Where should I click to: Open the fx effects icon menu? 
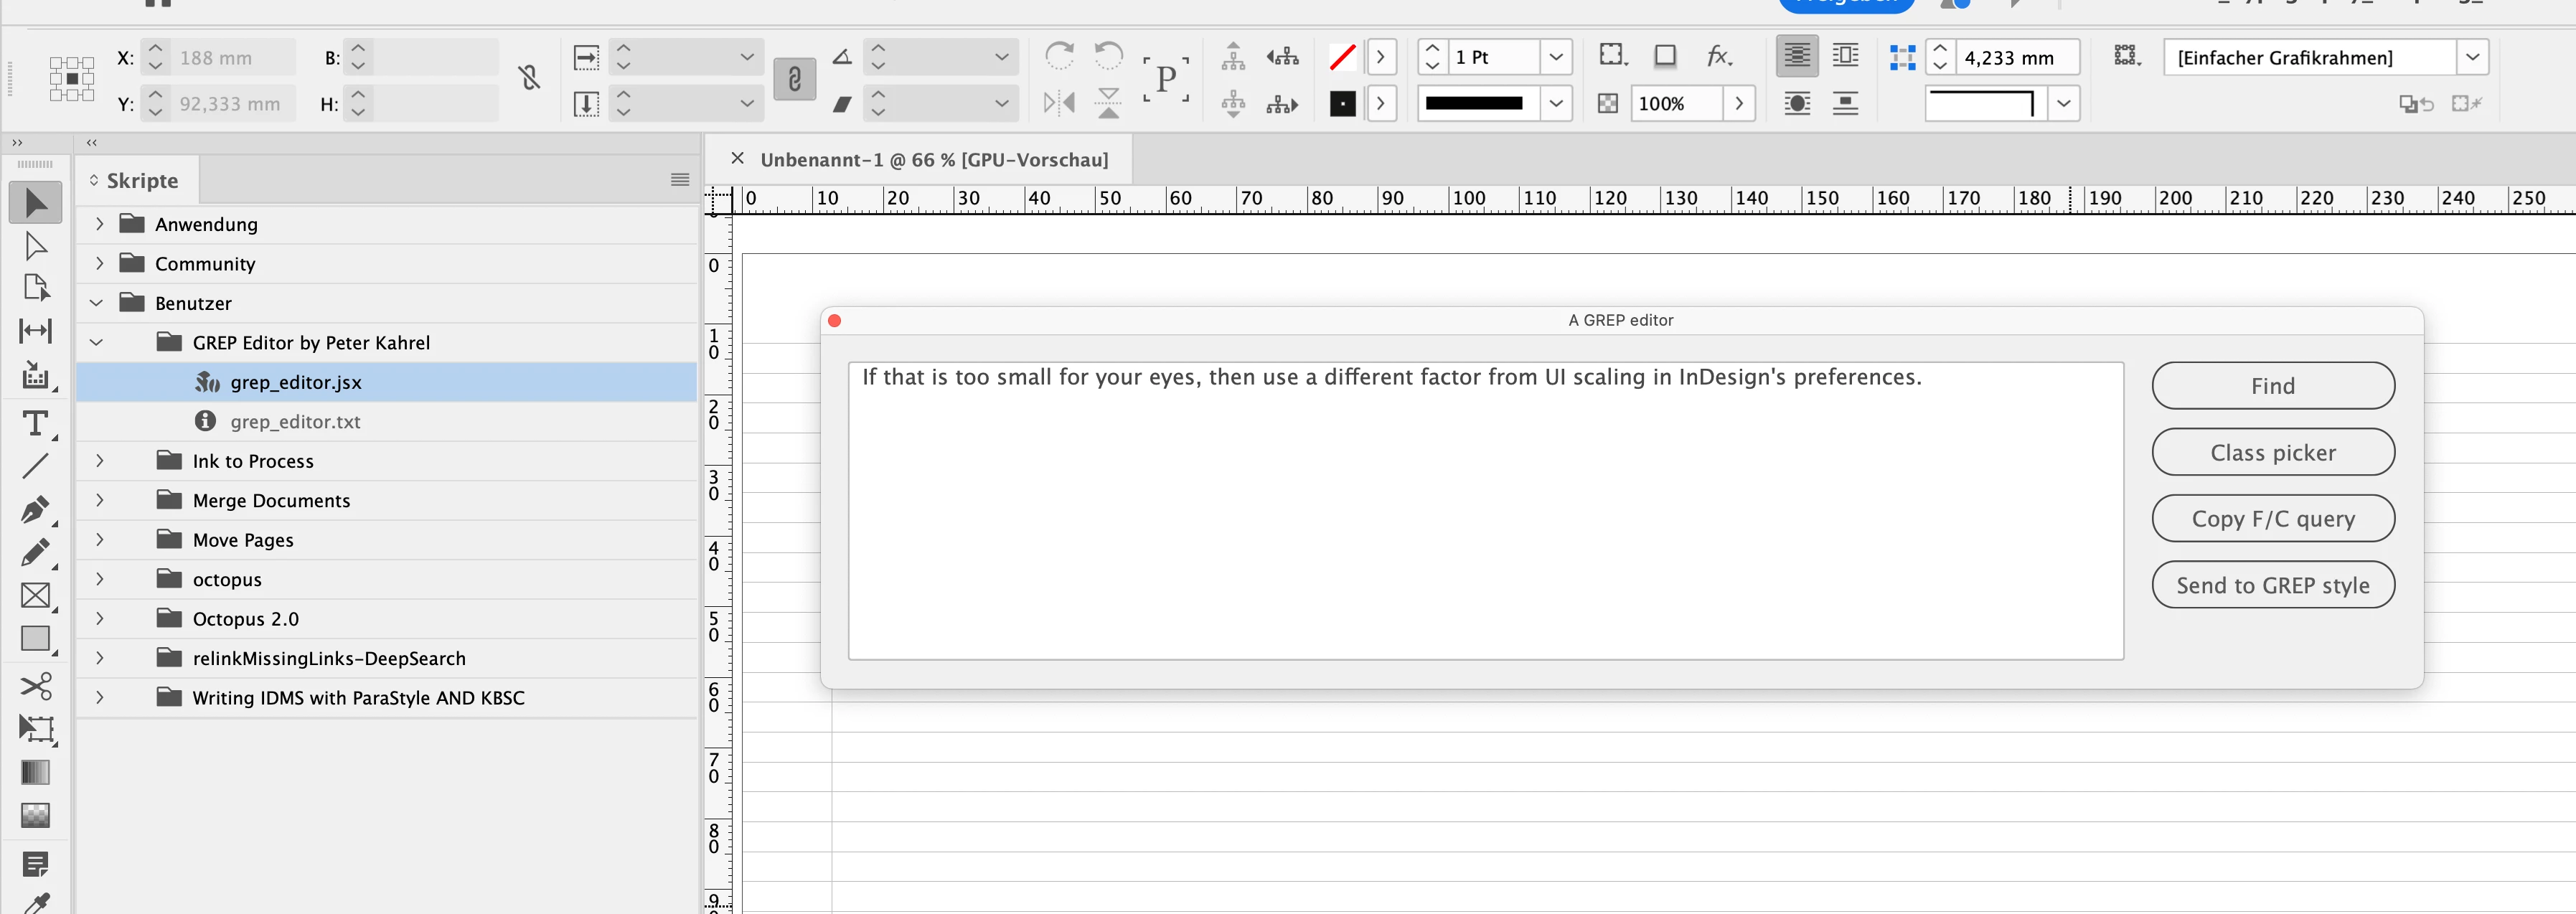(x=1718, y=56)
